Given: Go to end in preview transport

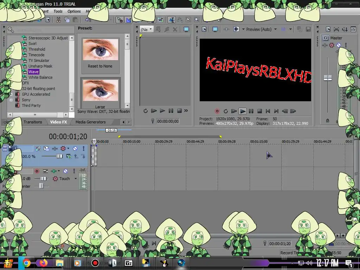Looking at the screenshot, I should (276, 111).
